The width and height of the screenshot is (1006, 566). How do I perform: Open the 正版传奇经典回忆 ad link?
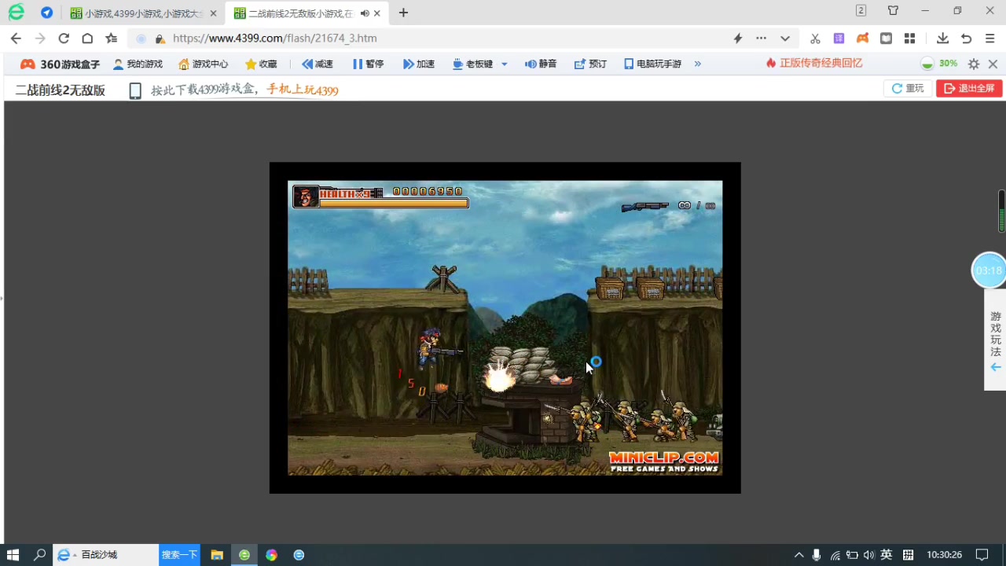pos(814,64)
